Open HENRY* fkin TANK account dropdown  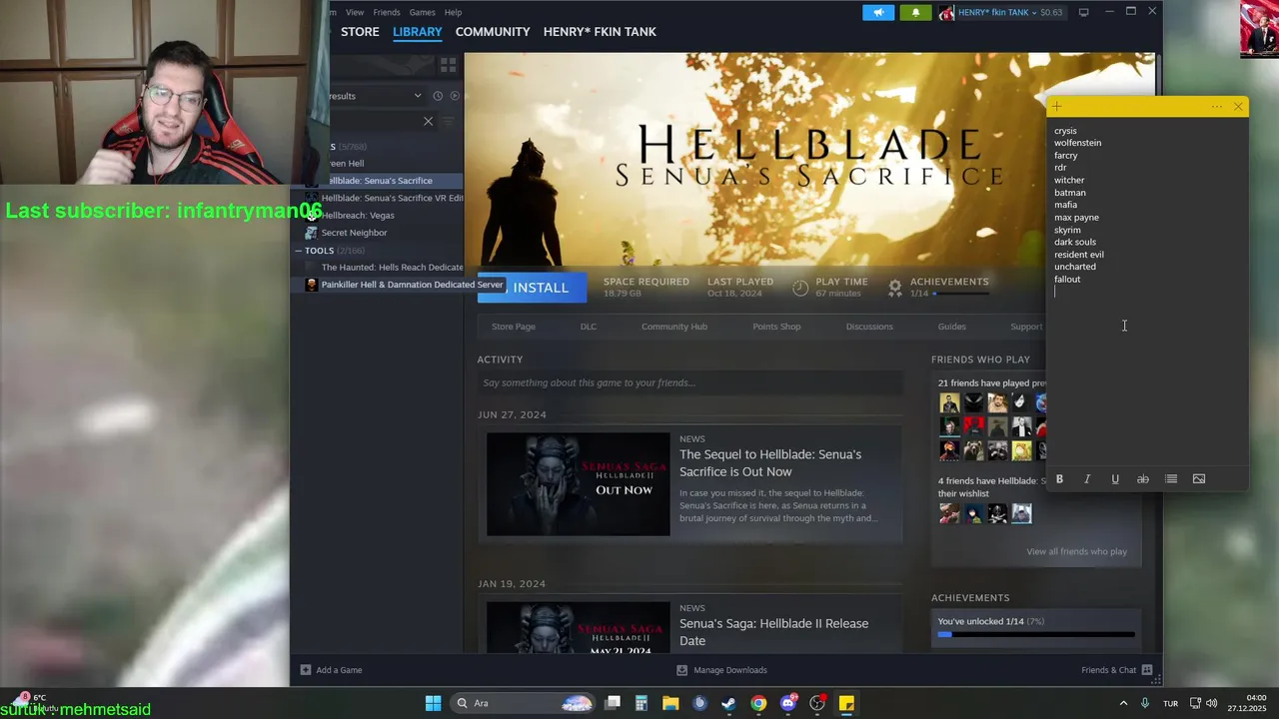(x=1001, y=12)
